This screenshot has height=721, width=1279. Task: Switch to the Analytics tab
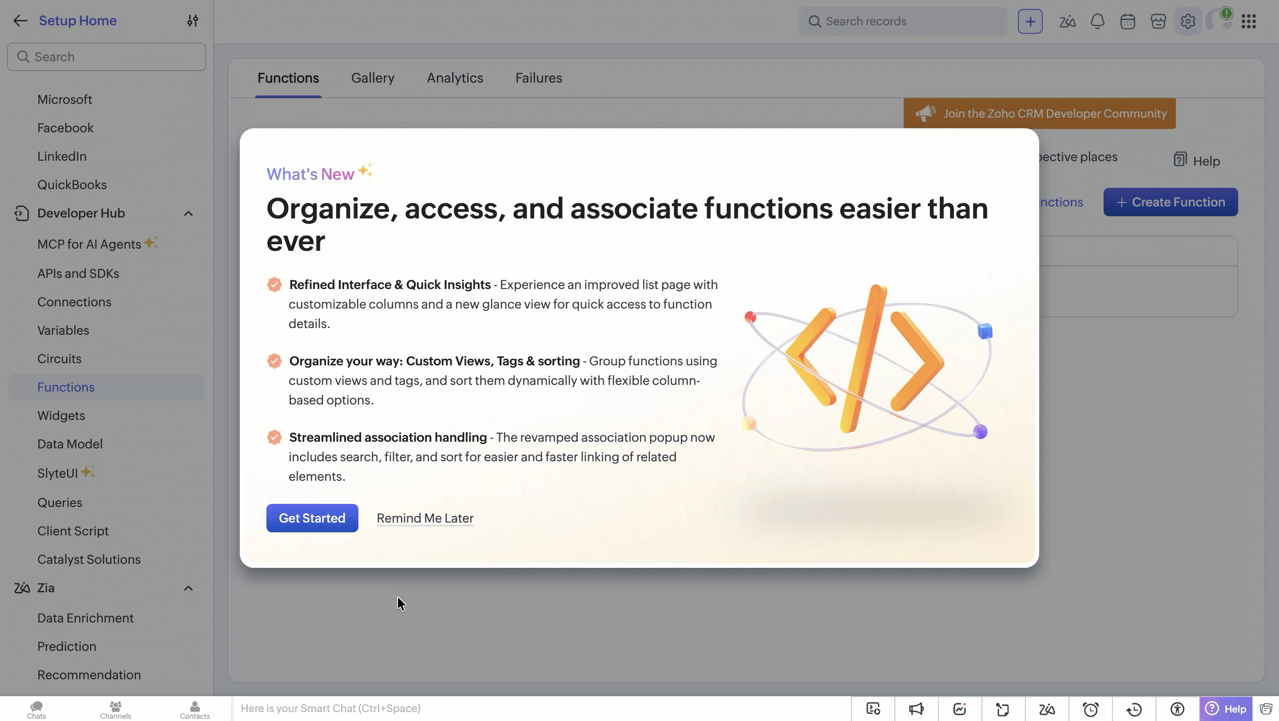pos(455,78)
